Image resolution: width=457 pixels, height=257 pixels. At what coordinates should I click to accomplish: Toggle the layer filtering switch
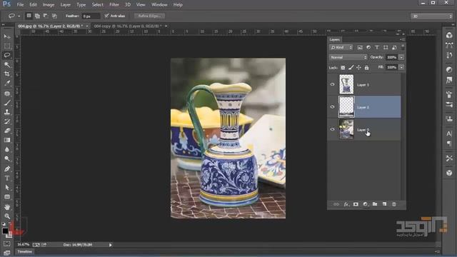click(x=403, y=46)
